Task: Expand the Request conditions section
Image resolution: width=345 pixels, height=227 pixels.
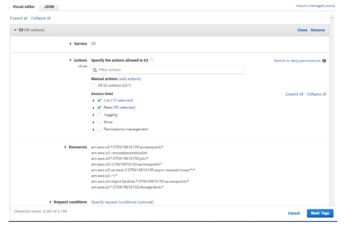Action: [x=51, y=202]
